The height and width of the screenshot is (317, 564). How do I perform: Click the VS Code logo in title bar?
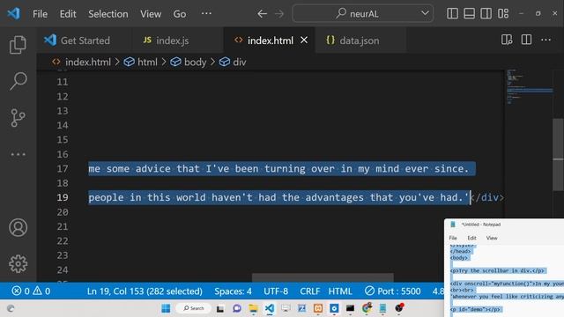[14, 14]
